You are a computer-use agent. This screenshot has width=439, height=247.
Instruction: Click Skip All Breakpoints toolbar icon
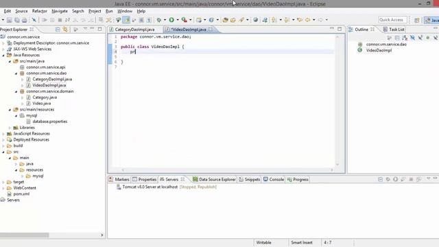pos(34,20)
